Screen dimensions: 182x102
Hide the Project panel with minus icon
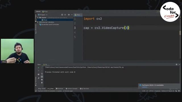72,15
